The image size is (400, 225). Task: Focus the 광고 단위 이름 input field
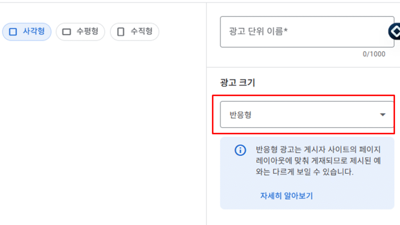(307, 32)
